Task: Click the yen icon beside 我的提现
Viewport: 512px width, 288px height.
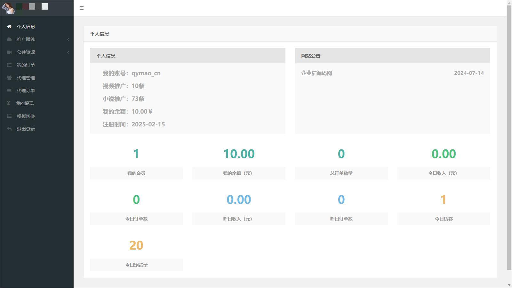Action: [9, 103]
